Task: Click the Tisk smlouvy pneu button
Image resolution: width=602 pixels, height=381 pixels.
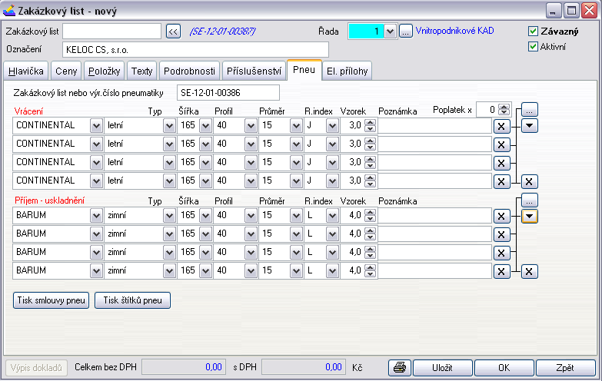Action: 51,300
